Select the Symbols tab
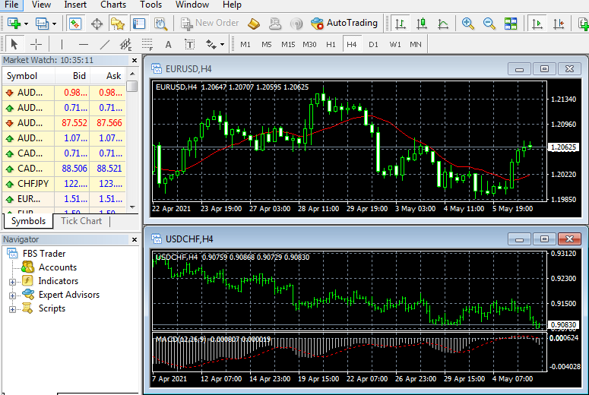This screenshot has height=395, width=589. 28,221
